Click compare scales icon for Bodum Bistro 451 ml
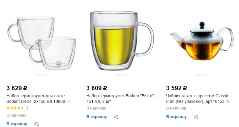Viewport: 239px width, 127px height. [116, 117]
